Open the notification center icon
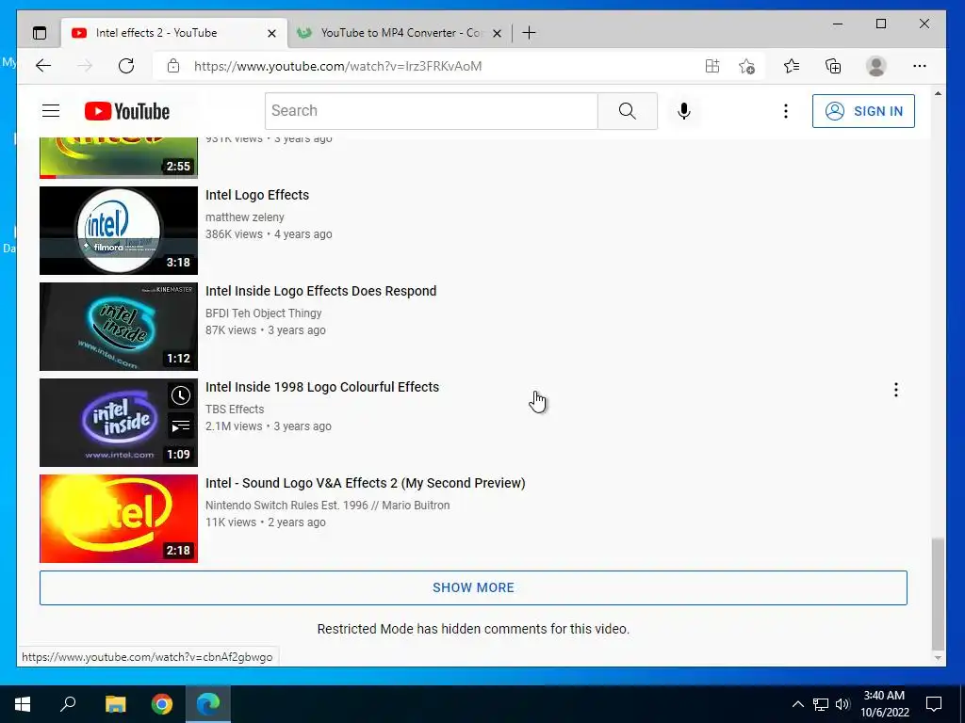 coord(934,704)
